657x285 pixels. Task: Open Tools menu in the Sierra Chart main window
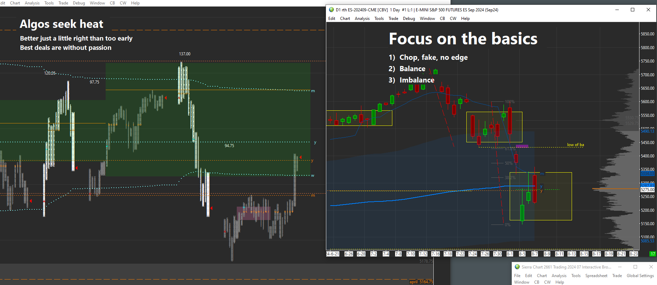click(576, 276)
